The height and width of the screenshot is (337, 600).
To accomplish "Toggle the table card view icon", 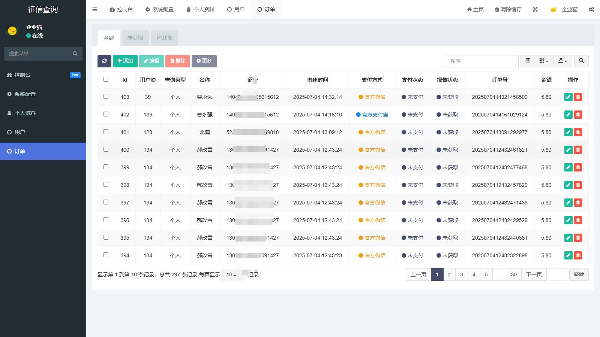I will pos(528,61).
